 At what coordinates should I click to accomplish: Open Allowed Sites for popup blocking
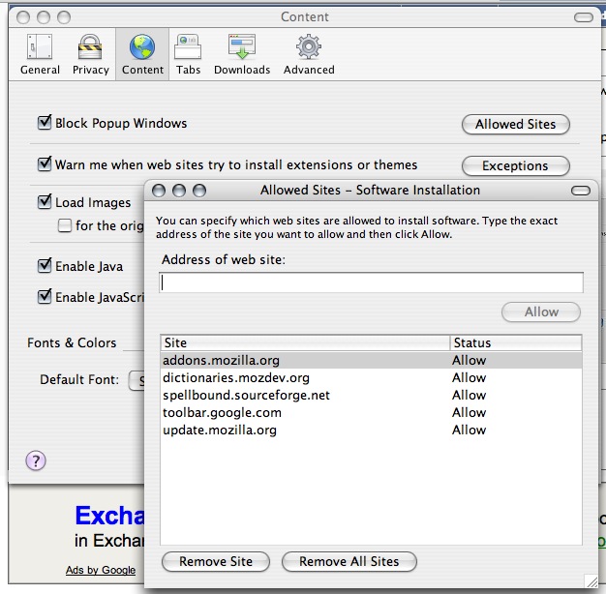point(516,125)
